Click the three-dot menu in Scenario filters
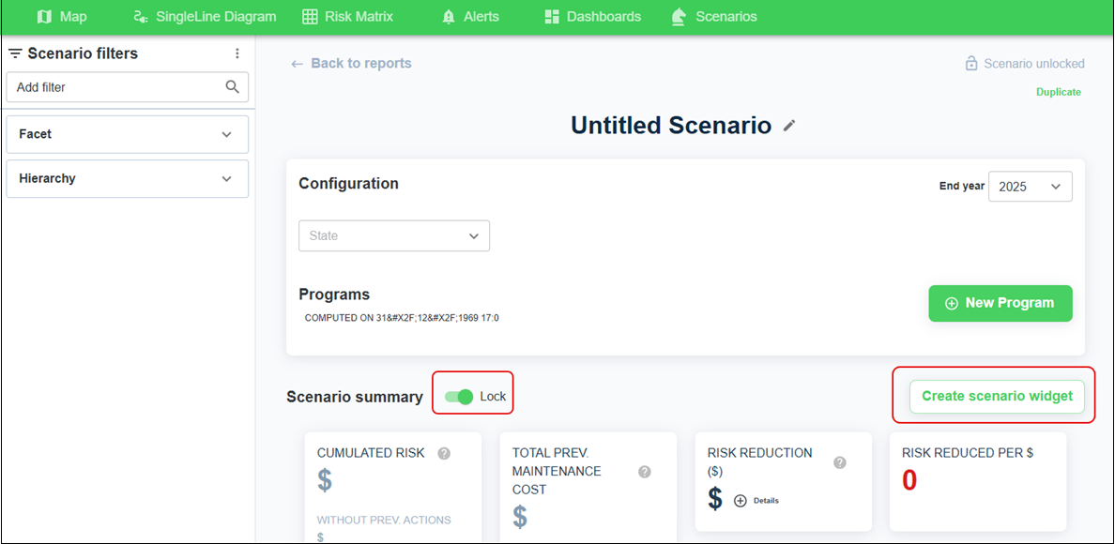The width and height of the screenshot is (1115, 544). 237,53
